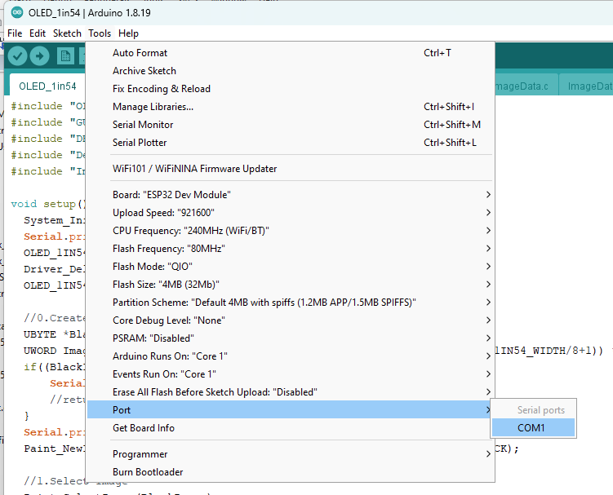The width and height of the screenshot is (613, 495).
Task: Expand PSRAM: "Disabled" submenu
Action: [291, 338]
